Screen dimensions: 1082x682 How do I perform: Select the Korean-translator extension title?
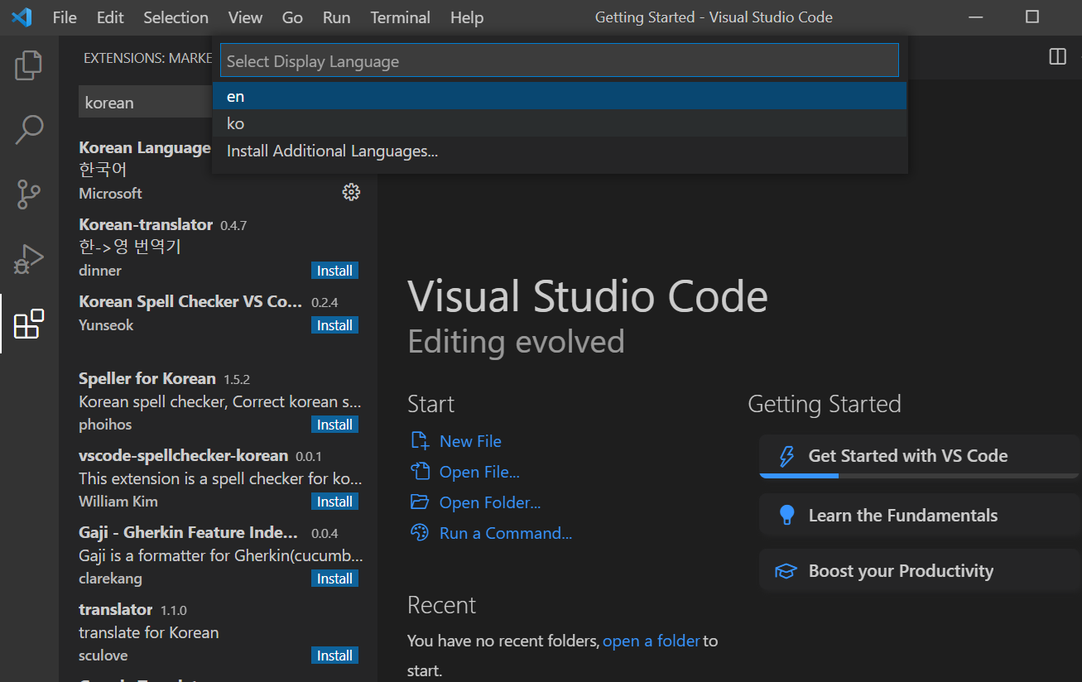pos(146,224)
